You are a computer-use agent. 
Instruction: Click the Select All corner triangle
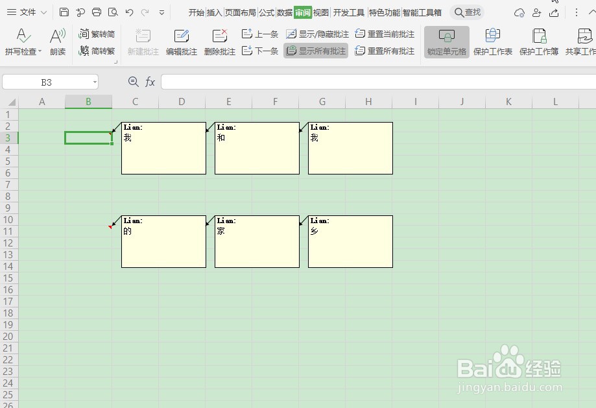pyautogui.click(x=12, y=102)
